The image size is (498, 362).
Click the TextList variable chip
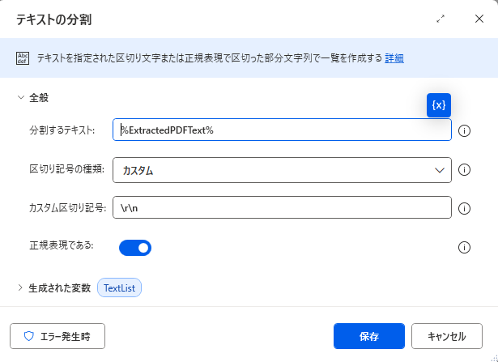click(x=119, y=288)
